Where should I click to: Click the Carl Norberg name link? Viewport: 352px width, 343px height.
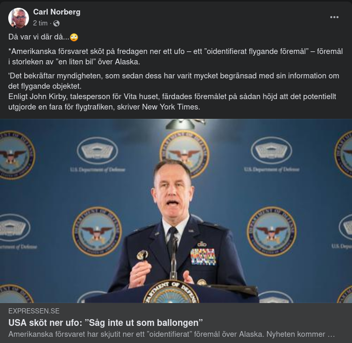pos(56,12)
